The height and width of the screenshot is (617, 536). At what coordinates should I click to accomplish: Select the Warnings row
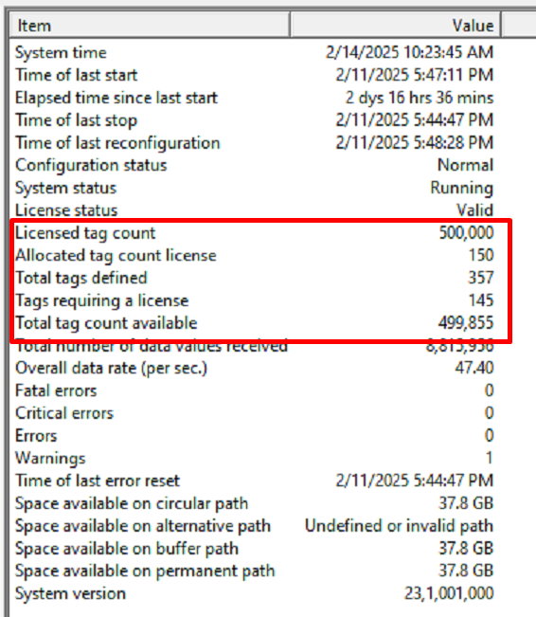click(x=255, y=458)
